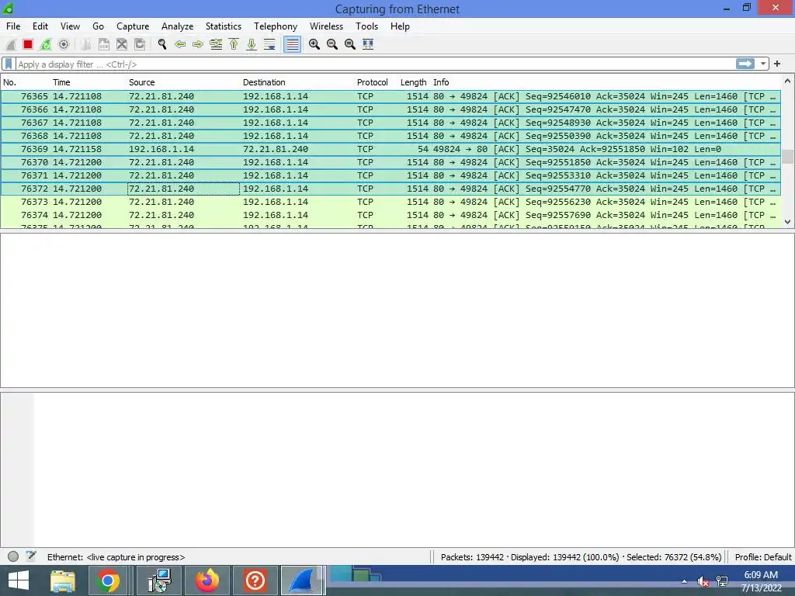
Task: Open the Tools menu
Action: pos(366,26)
